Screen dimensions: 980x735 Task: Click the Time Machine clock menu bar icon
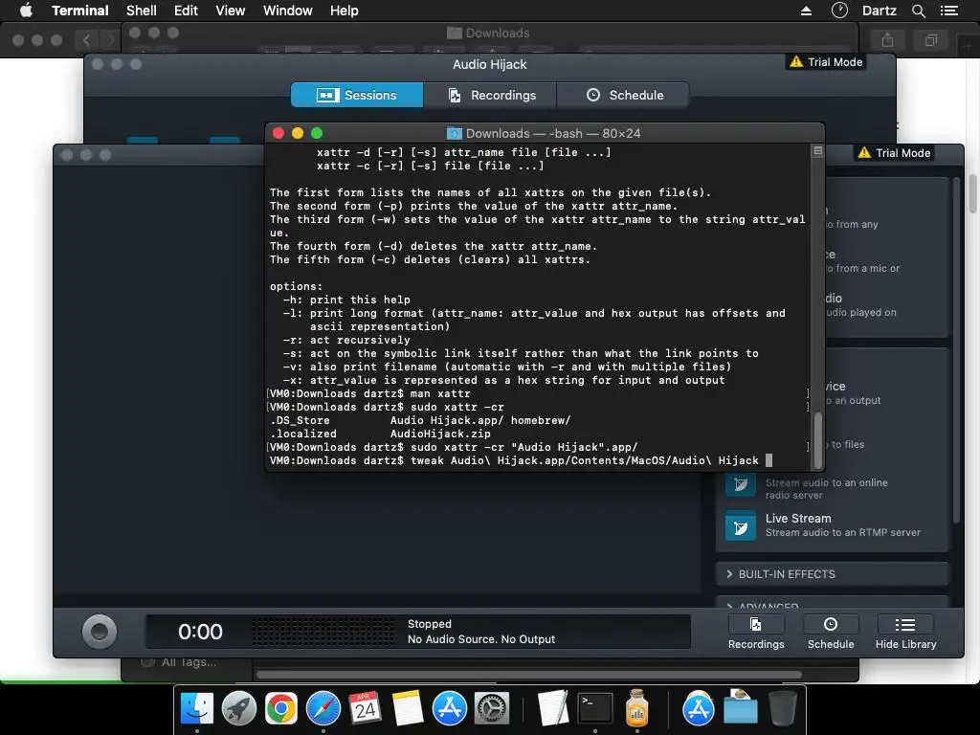[839, 10]
